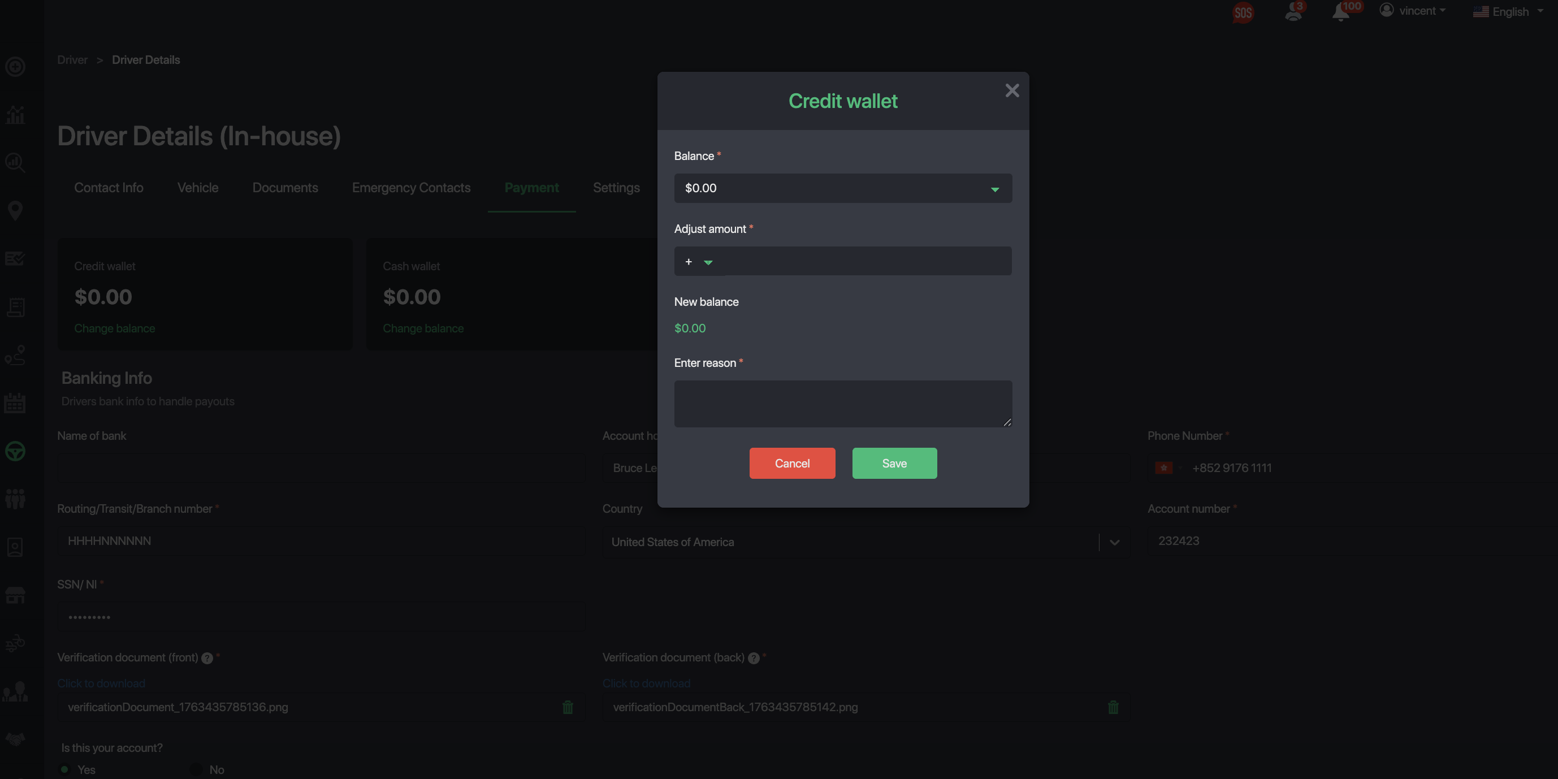Click the driver requests icon with badge 3
The width and height of the screenshot is (1558, 779).
1293,12
